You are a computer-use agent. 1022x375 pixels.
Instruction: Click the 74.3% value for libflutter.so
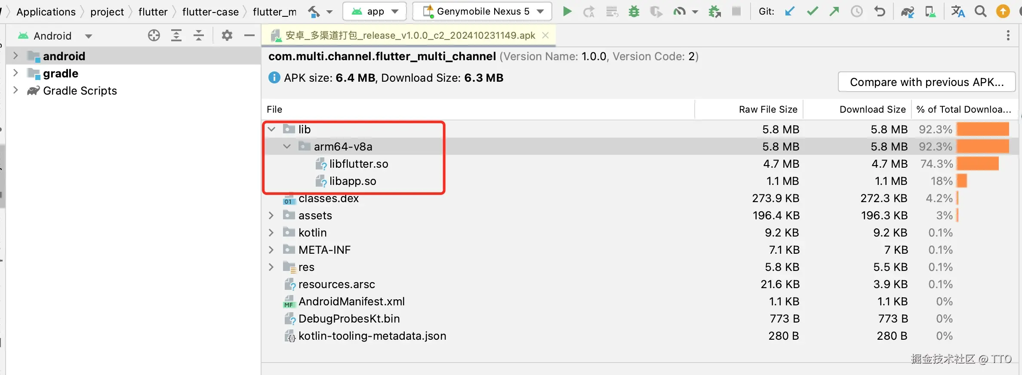[936, 163]
